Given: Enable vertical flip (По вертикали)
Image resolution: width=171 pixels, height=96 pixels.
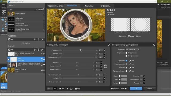Looking at the screenshot, I should 126,53.
